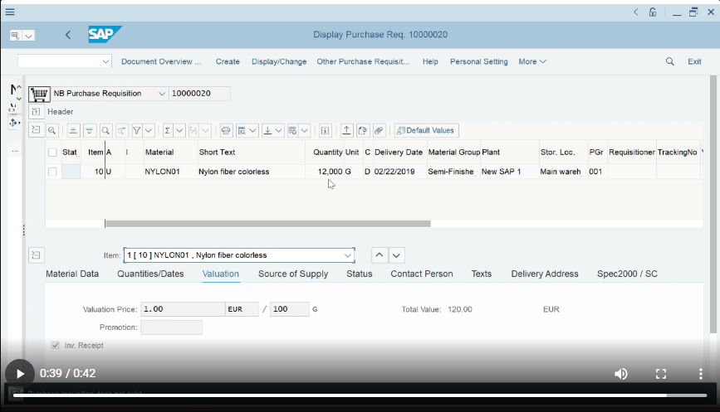
Task: Click Display/Change in the menu bar
Action: [x=279, y=61]
